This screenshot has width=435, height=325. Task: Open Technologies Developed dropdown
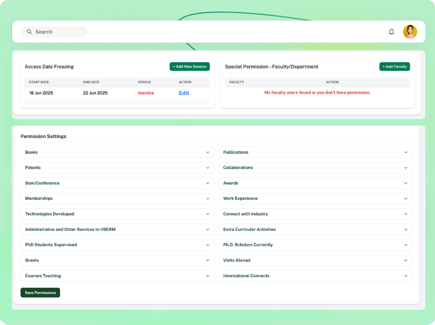[x=117, y=214]
